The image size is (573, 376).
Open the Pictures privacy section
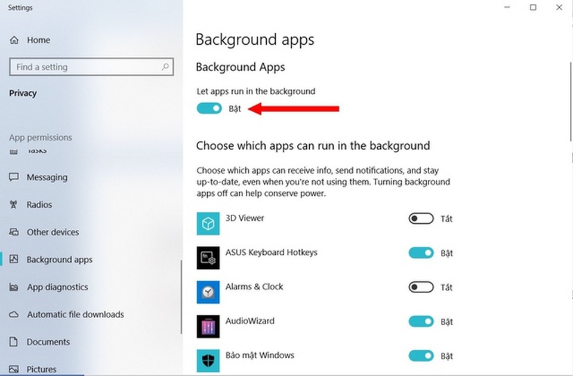pyautogui.click(x=42, y=369)
